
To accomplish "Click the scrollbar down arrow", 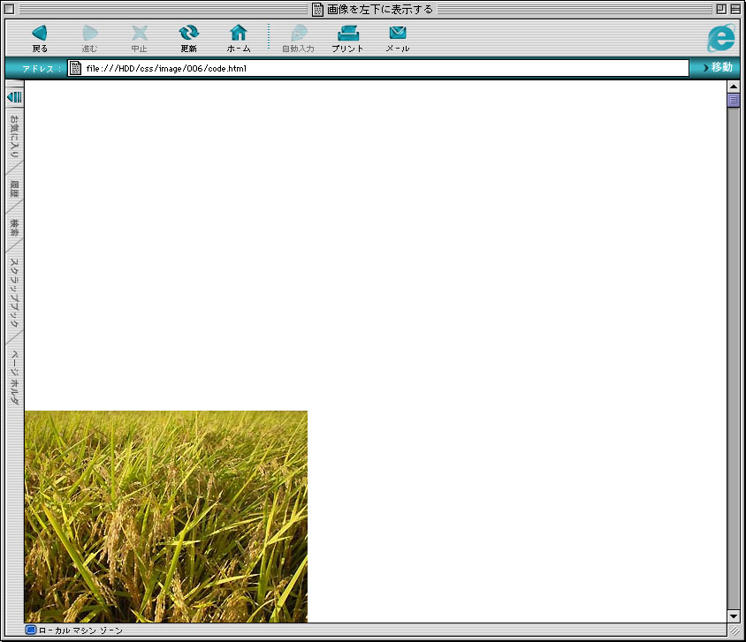I will [x=733, y=616].
